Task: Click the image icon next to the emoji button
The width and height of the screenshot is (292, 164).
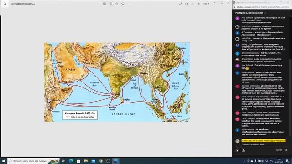Action: click(243, 150)
